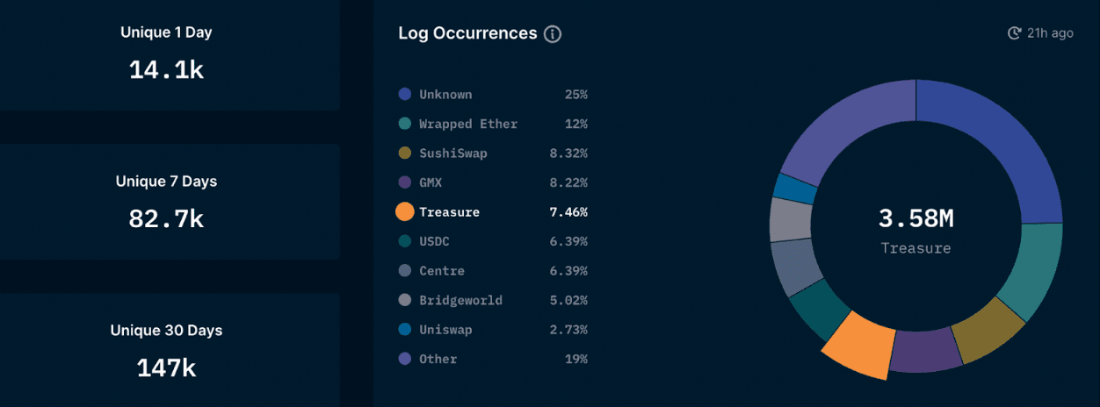This screenshot has width=1100, height=407.
Task: Click the Uniswap legend color dot
Action: (x=404, y=330)
